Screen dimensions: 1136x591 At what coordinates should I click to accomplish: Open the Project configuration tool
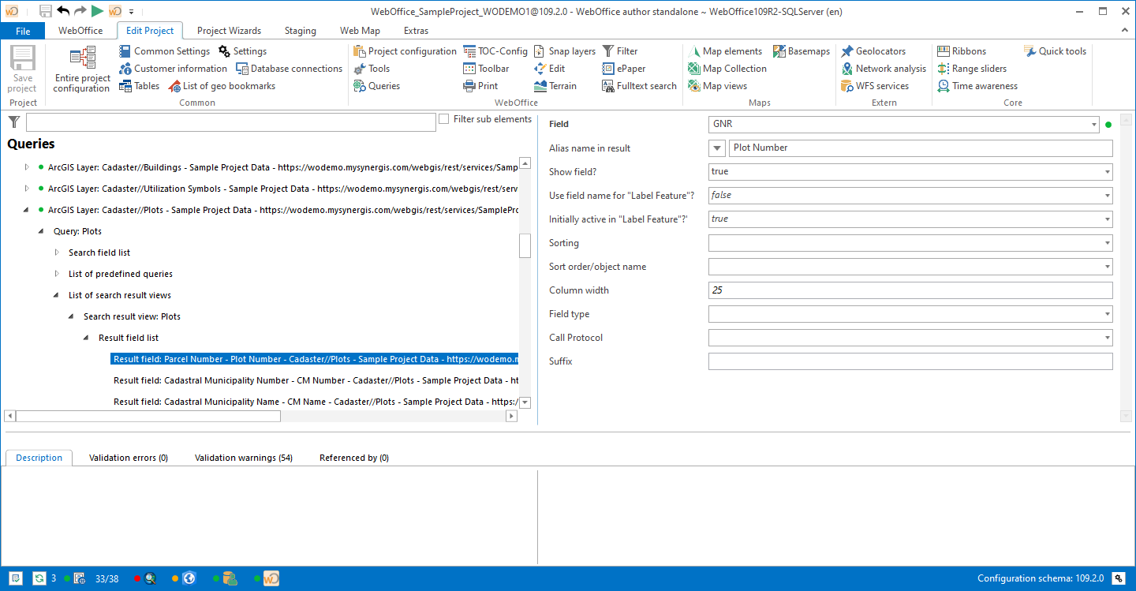(x=405, y=50)
